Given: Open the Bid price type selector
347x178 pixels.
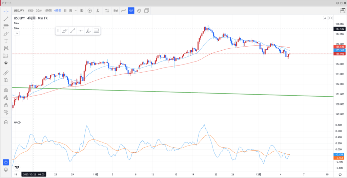Looking at the screenshot, I should (116, 10).
